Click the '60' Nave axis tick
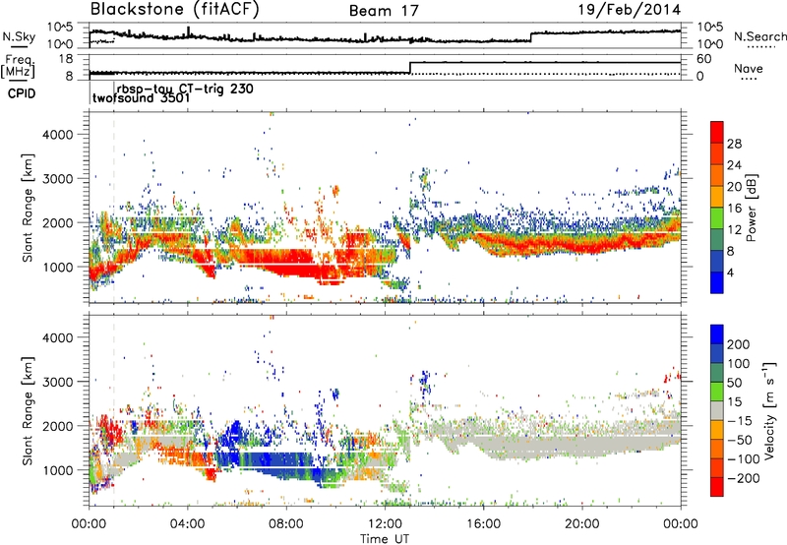787x545 pixels. (703, 59)
